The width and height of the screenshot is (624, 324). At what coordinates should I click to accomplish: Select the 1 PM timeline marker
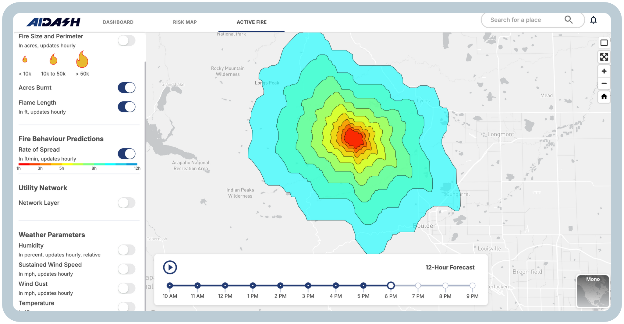point(253,286)
